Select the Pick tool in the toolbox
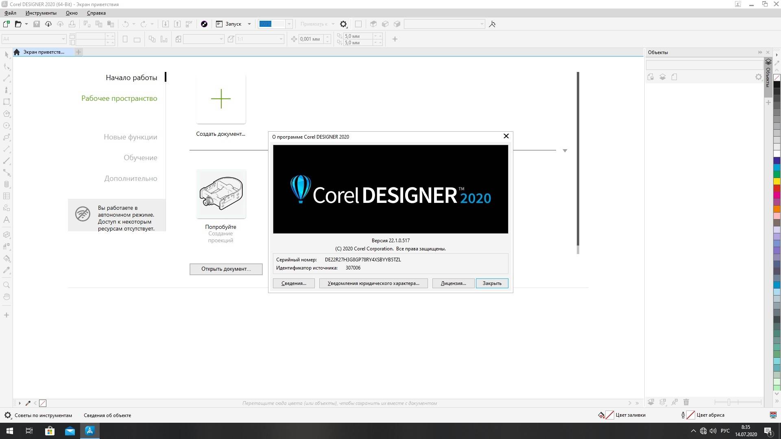The height and width of the screenshot is (439, 781). coord(7,54)
